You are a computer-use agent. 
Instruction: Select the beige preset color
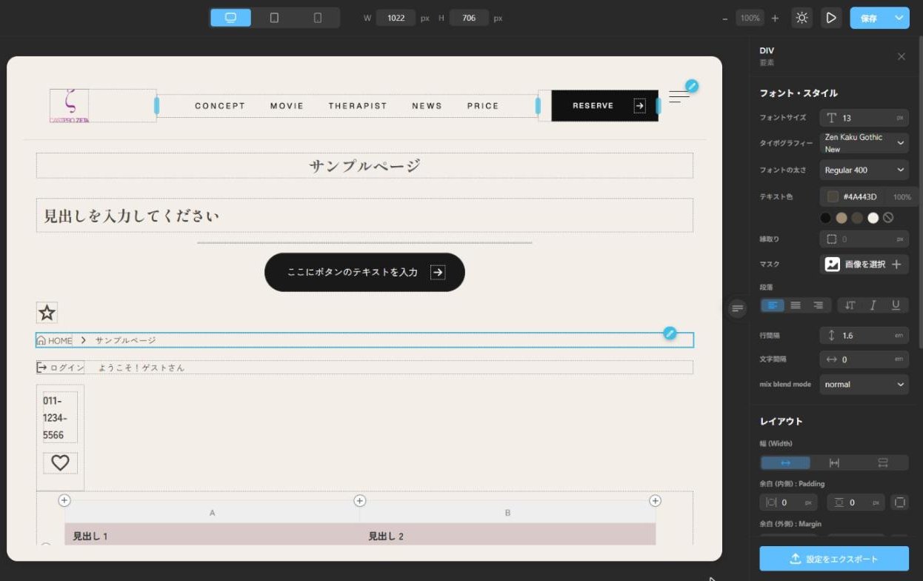842,218
